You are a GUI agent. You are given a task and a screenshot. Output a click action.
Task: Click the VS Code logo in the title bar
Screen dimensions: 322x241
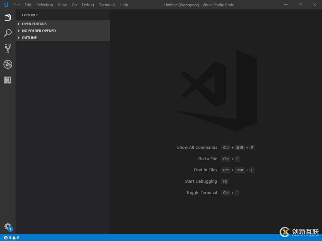[x=5, y=5]
